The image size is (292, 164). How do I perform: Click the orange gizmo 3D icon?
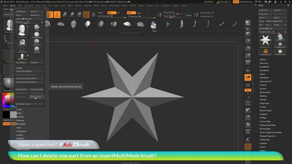[86, 15]
